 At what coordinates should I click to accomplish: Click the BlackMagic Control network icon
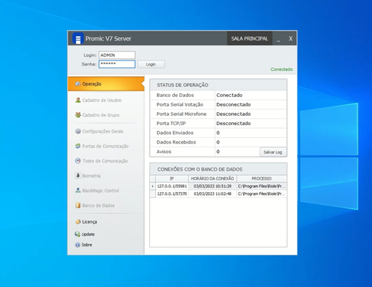(78, 190)
